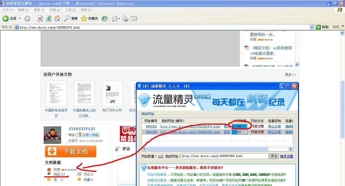
Task: Open IE Search (搜索) toolbar button
Action: click(71, 19)
